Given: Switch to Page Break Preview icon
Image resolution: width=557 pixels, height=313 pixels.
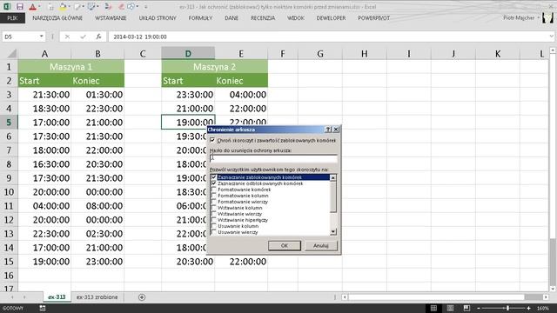Looking at the screenshot, I should click(x=466, y=308).
